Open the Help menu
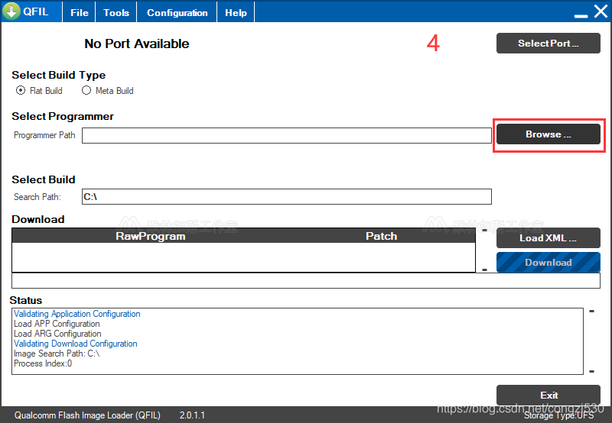 pyautogui.click(x=236, y=12)
